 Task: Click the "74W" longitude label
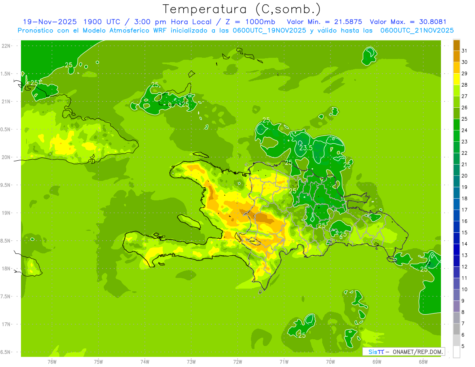(145, 361)
